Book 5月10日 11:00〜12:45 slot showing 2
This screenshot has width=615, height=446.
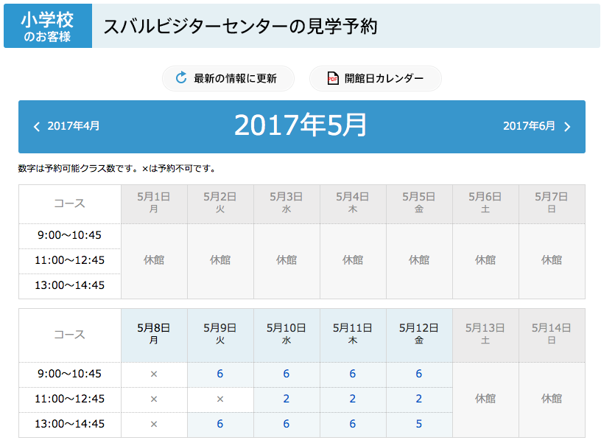(287, 399)
